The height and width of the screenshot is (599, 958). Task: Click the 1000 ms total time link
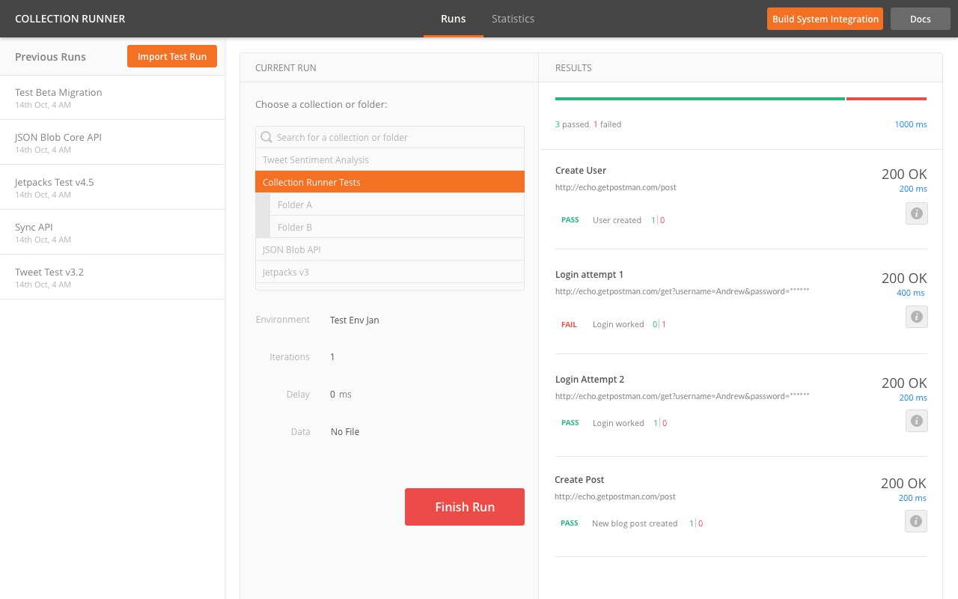pos(911,124)
